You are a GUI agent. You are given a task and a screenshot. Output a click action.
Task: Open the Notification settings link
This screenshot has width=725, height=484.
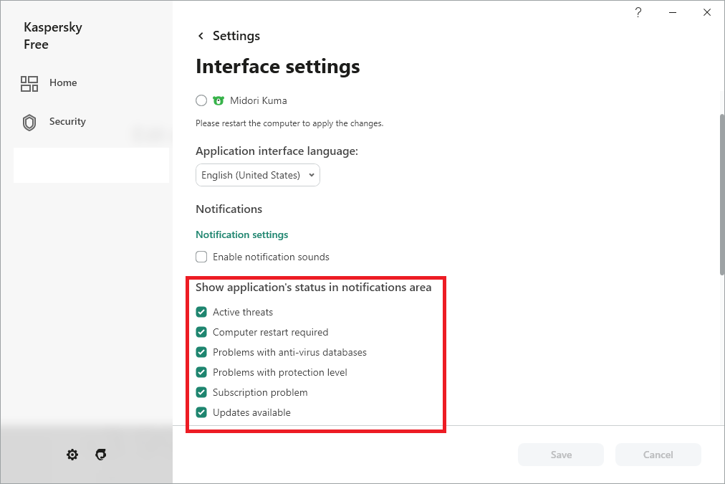pos(242,234)
